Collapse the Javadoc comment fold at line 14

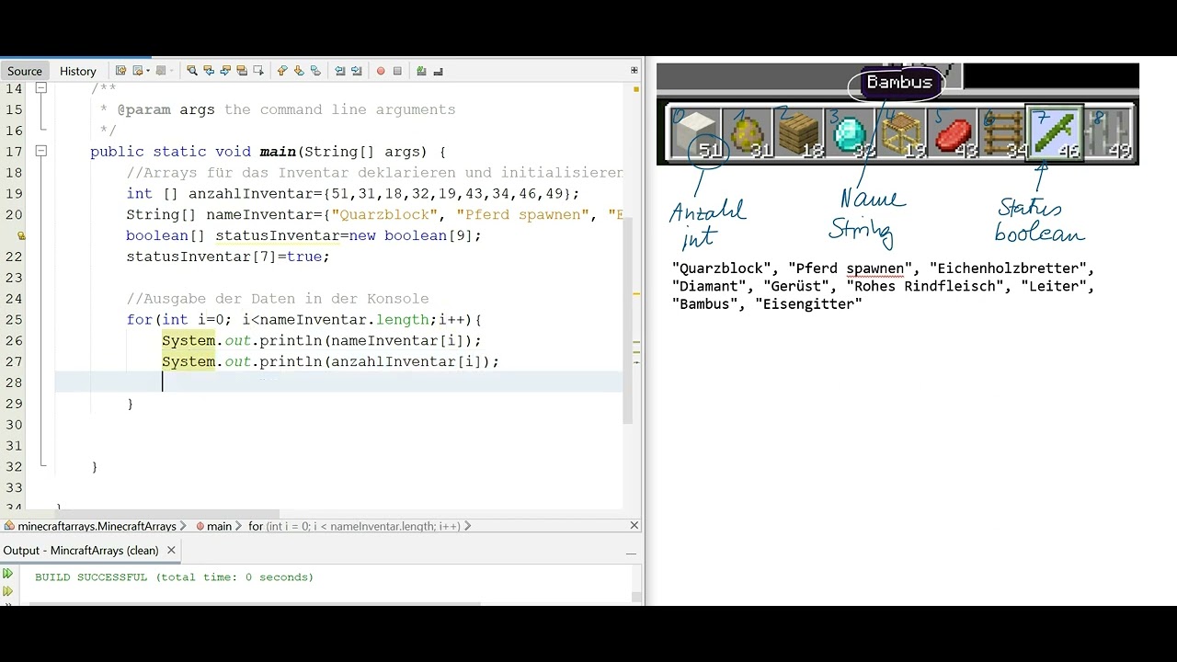coord(40,88)
